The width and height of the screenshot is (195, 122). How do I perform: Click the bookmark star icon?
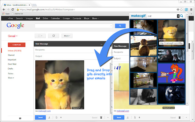[182, 9]
